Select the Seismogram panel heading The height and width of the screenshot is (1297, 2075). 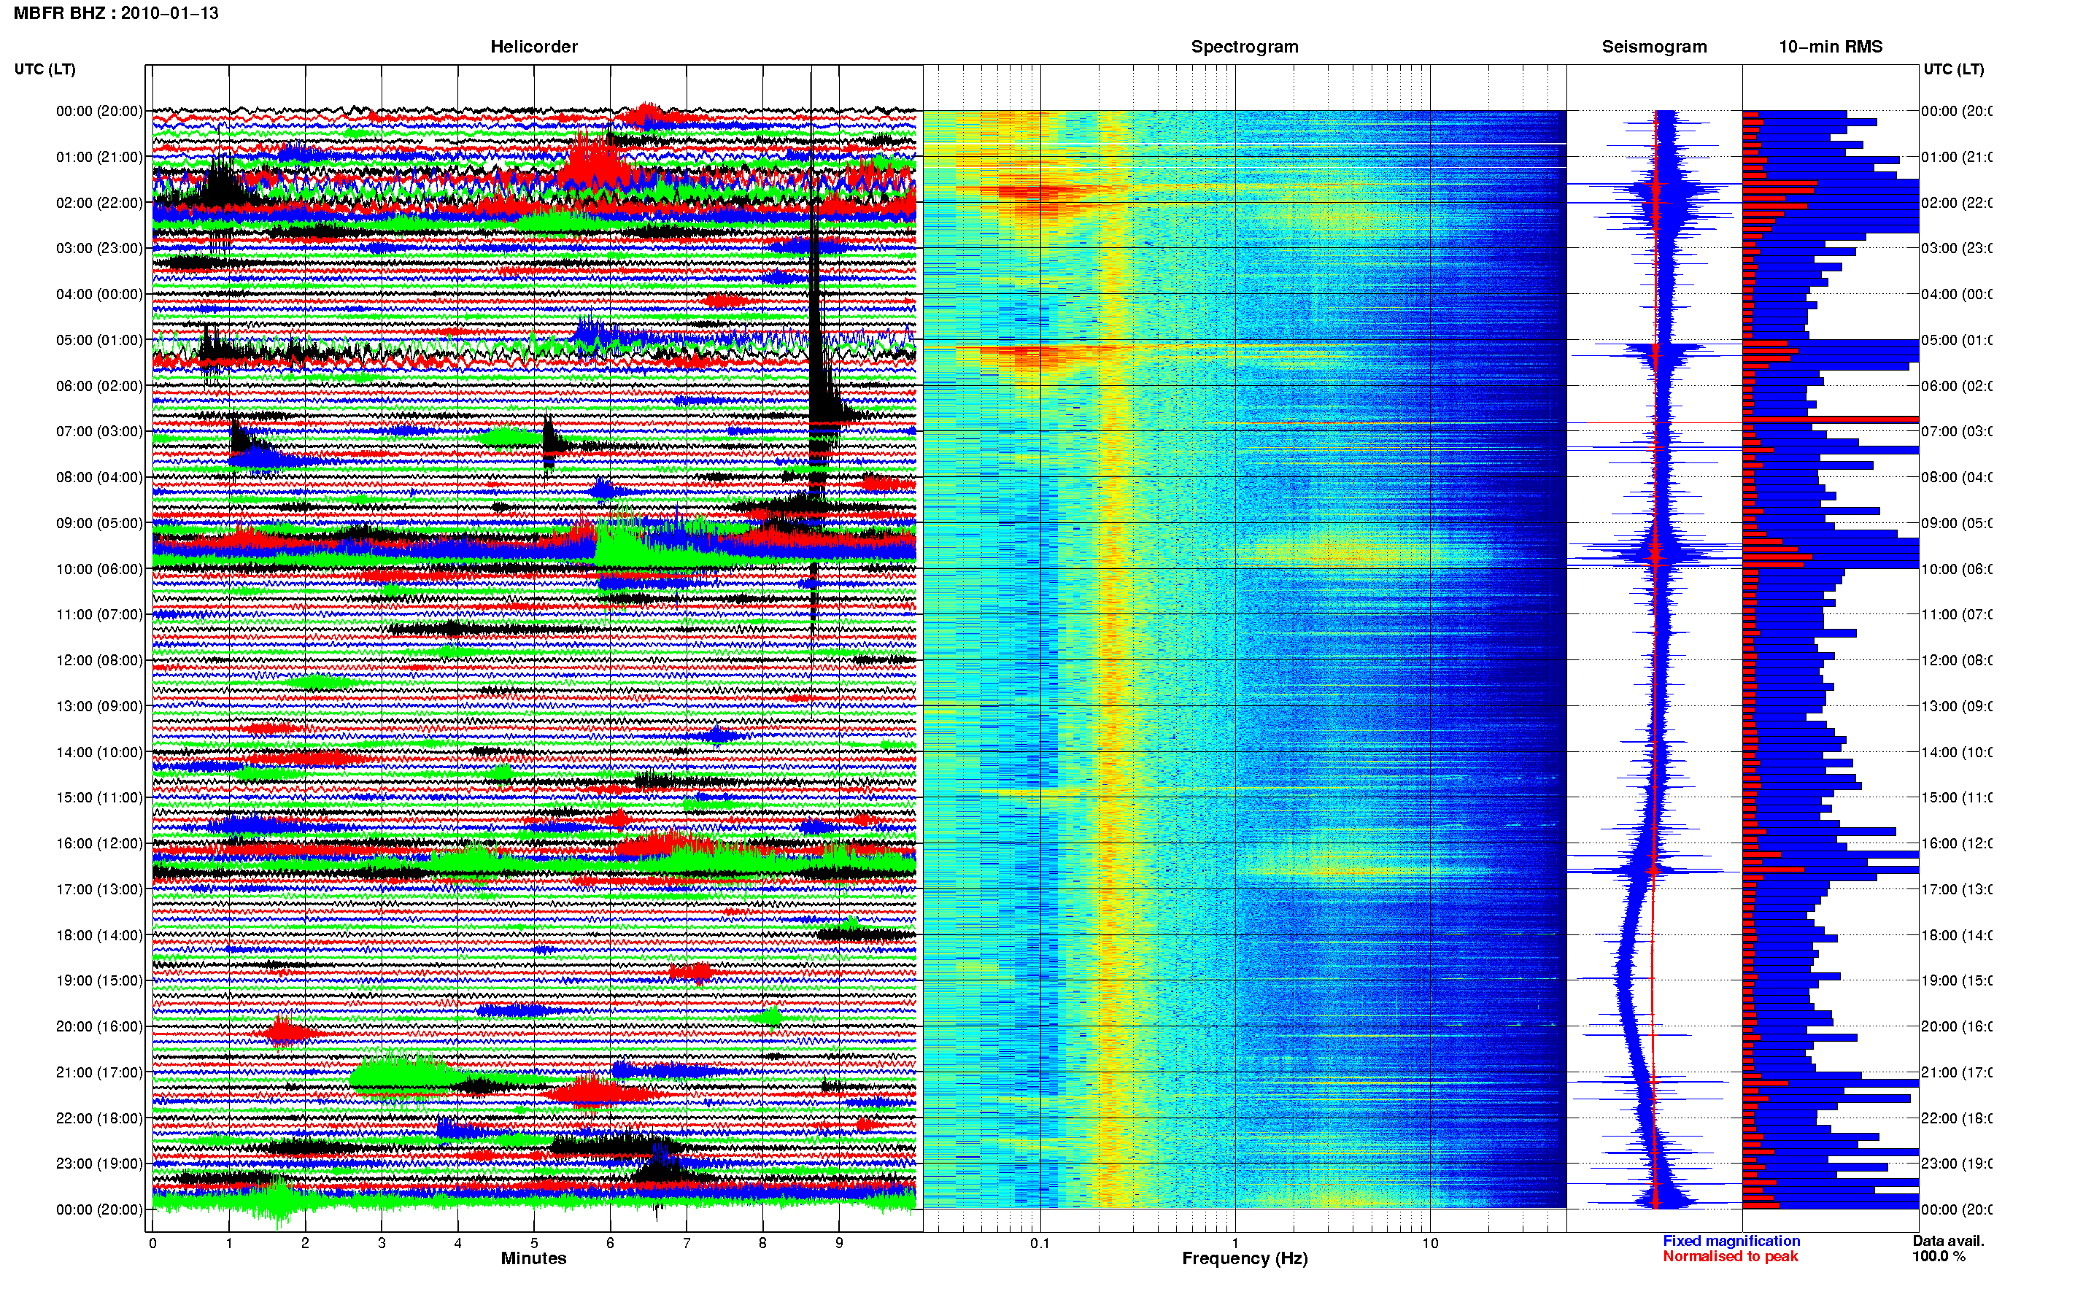coord(1654,47)
